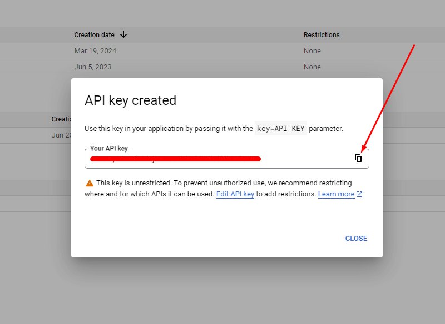Open the Learn more link
Viewport: 445px width, 324px height.
[337, 194]
